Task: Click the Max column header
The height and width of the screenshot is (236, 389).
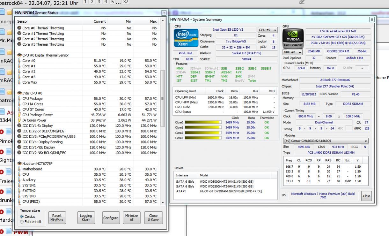Action: [146, 21]
